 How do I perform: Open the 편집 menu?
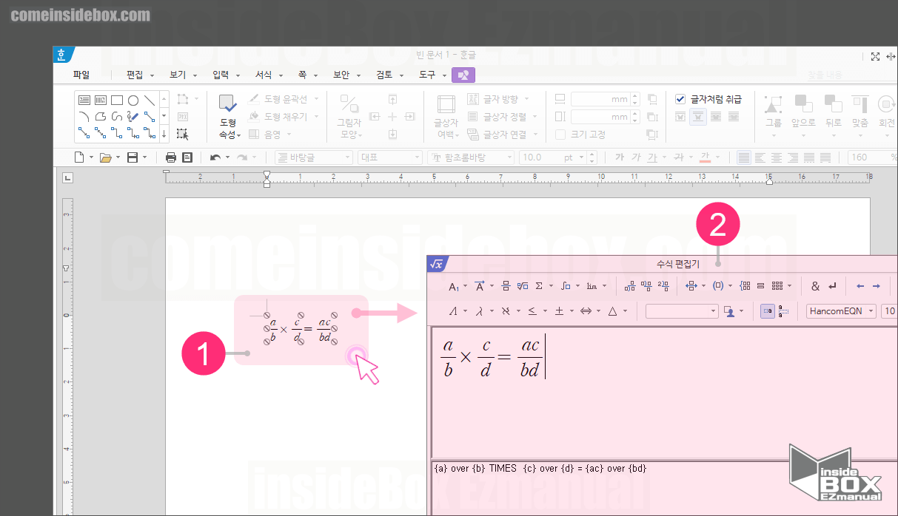(140, 75)
